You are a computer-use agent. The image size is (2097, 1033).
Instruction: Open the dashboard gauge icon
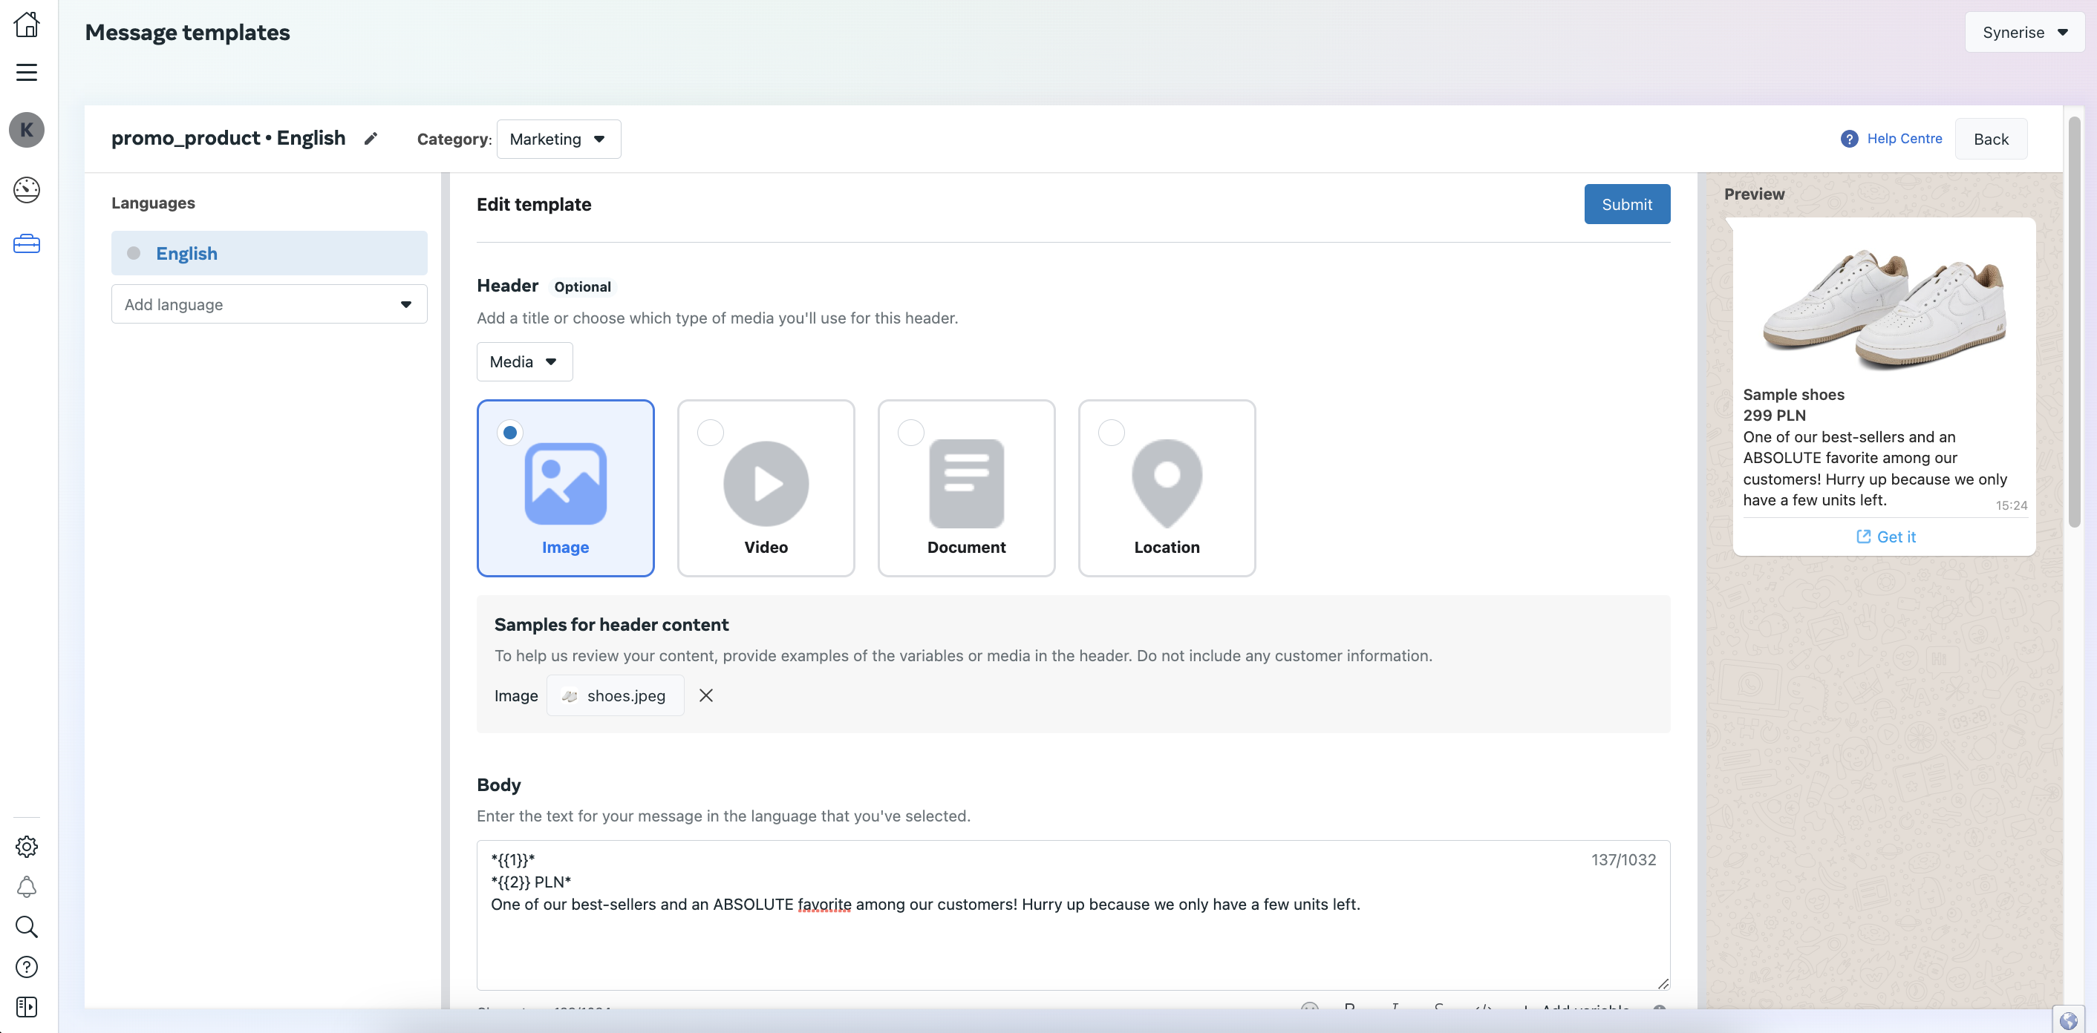pyautogui.click(x=27, y=189)
